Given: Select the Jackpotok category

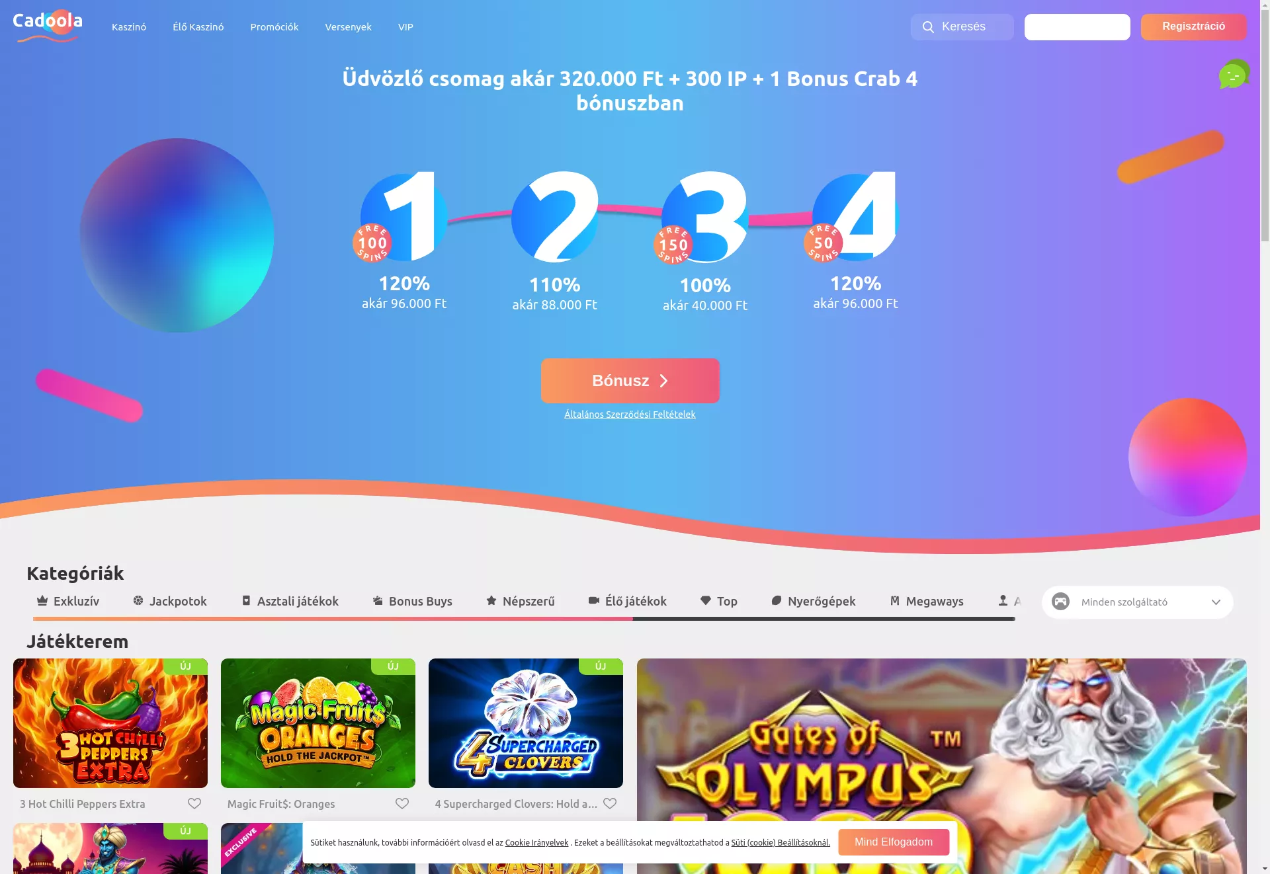Looking at the screenshot, I should (170, 601).
